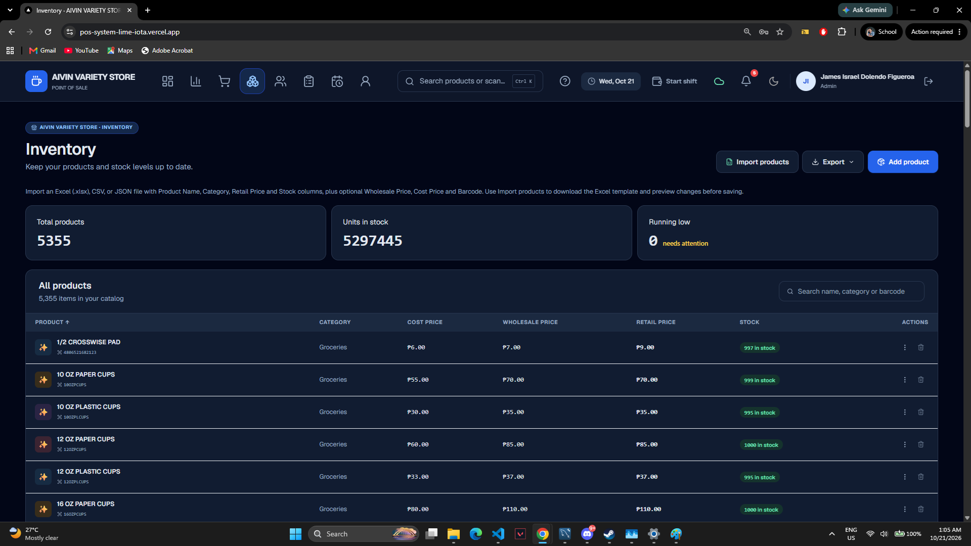The image size is (971, 546).
Task: Open the bar chart analytics icon
Action: pyautogui.click(x=196, y=81)
